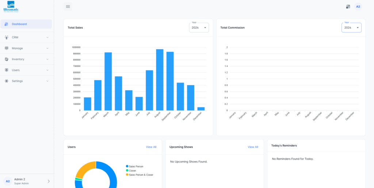The width and height of the screenshot is (374, 188).
Task: Open the Admin 2 profile arrow
Action: 49,181
